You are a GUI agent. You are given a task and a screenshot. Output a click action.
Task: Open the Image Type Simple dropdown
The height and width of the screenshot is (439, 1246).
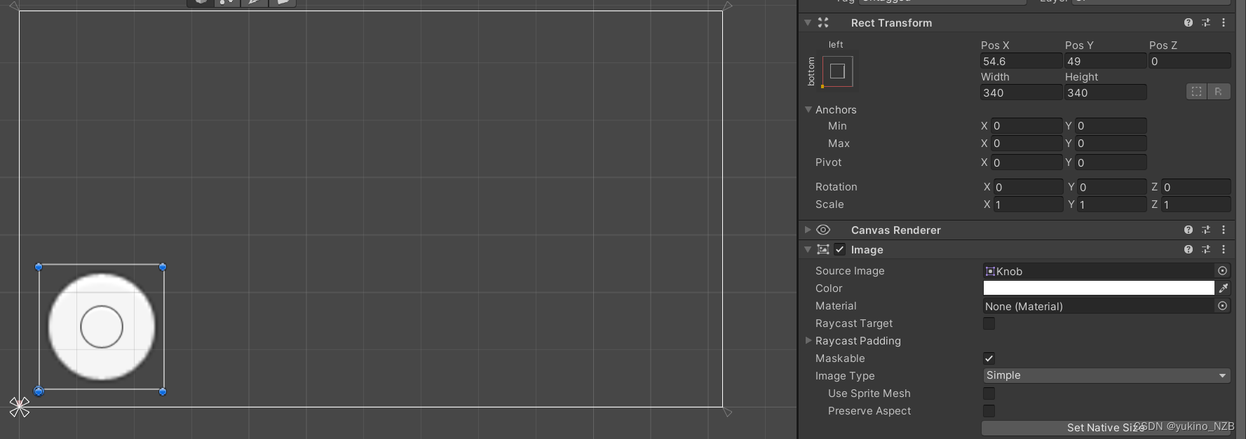(1106, 375)
